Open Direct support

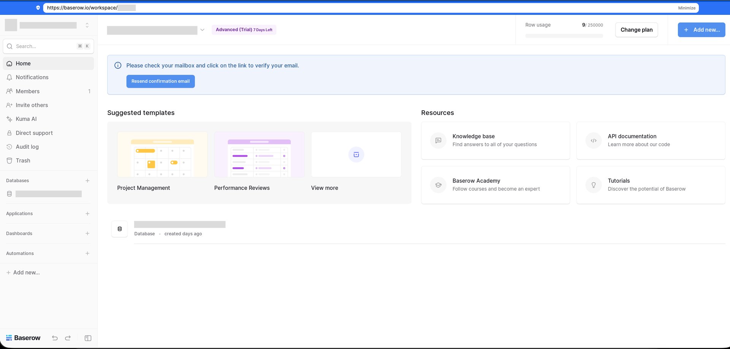pos(48,133)
